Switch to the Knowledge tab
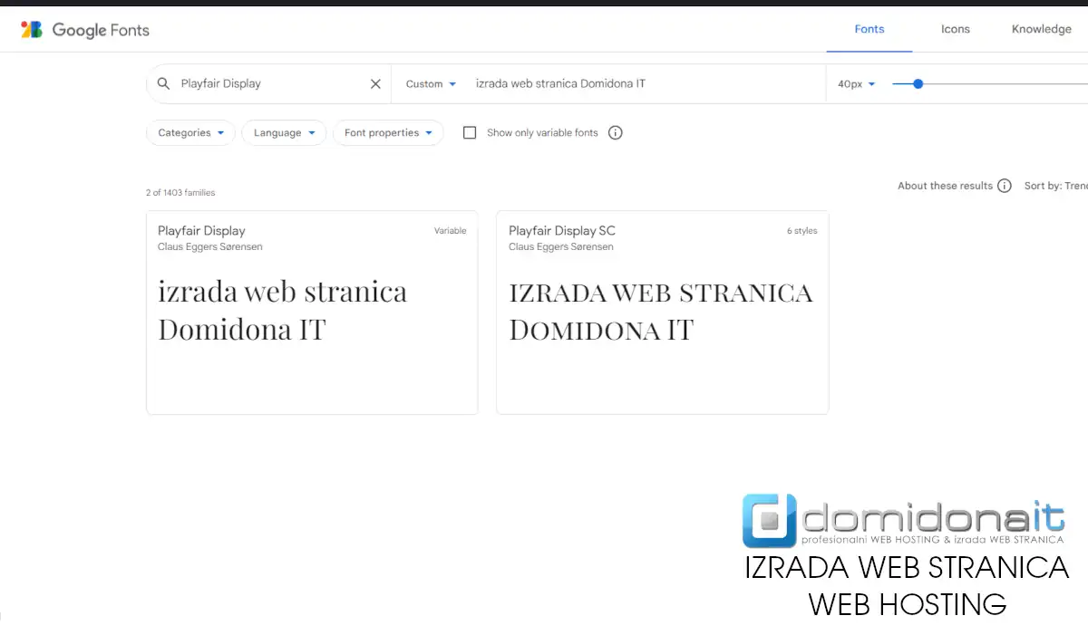1088x635 pixels. coord(1042,29)
